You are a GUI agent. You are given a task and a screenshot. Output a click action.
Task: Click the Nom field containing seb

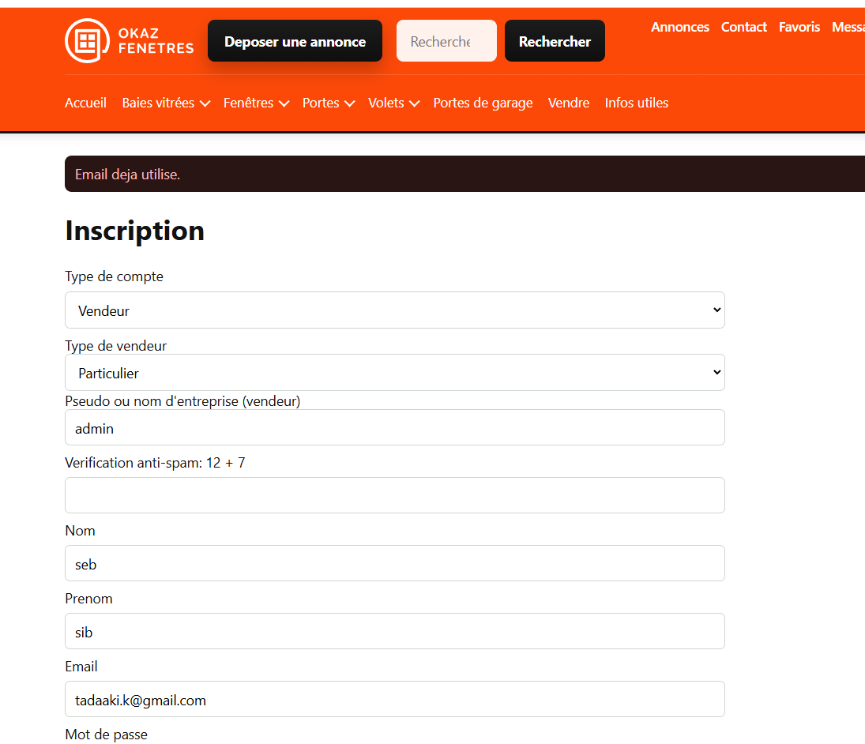click(395, 563)
